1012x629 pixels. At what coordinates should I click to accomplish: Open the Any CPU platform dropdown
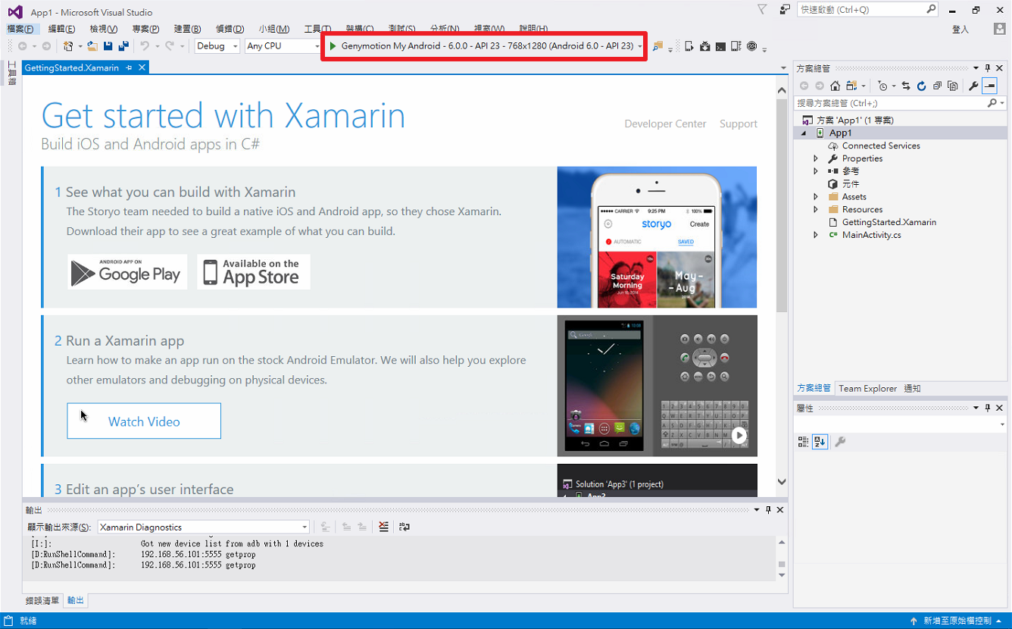283,46
